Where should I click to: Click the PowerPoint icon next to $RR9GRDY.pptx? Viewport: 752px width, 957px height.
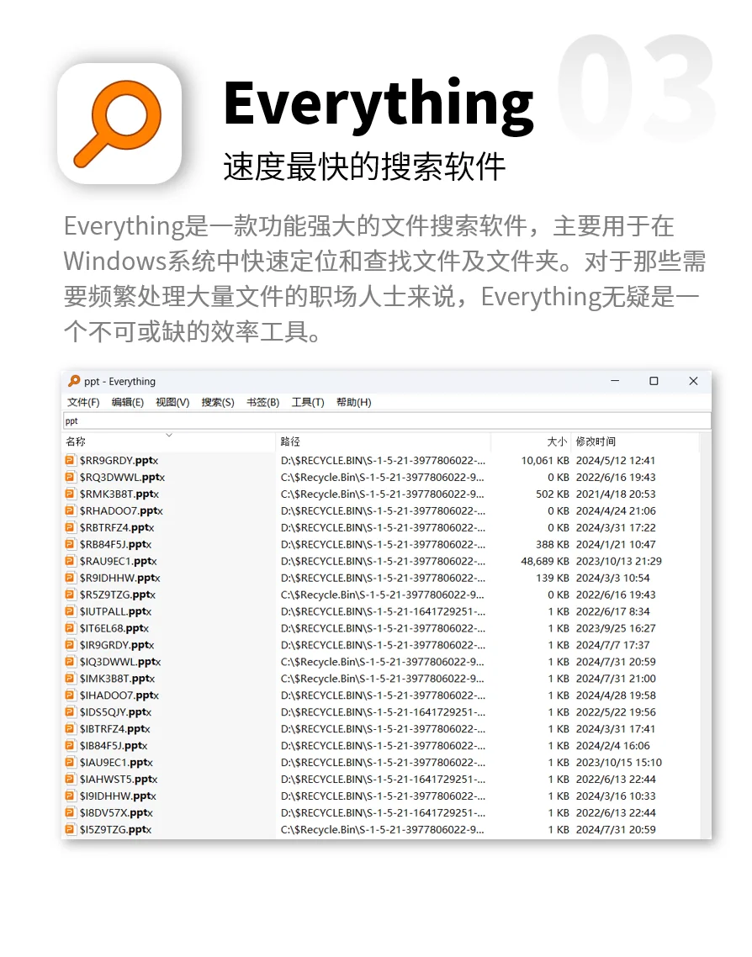tap(71, 460)
